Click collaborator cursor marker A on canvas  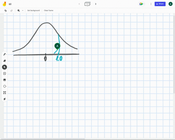click(x=57, y=46)
